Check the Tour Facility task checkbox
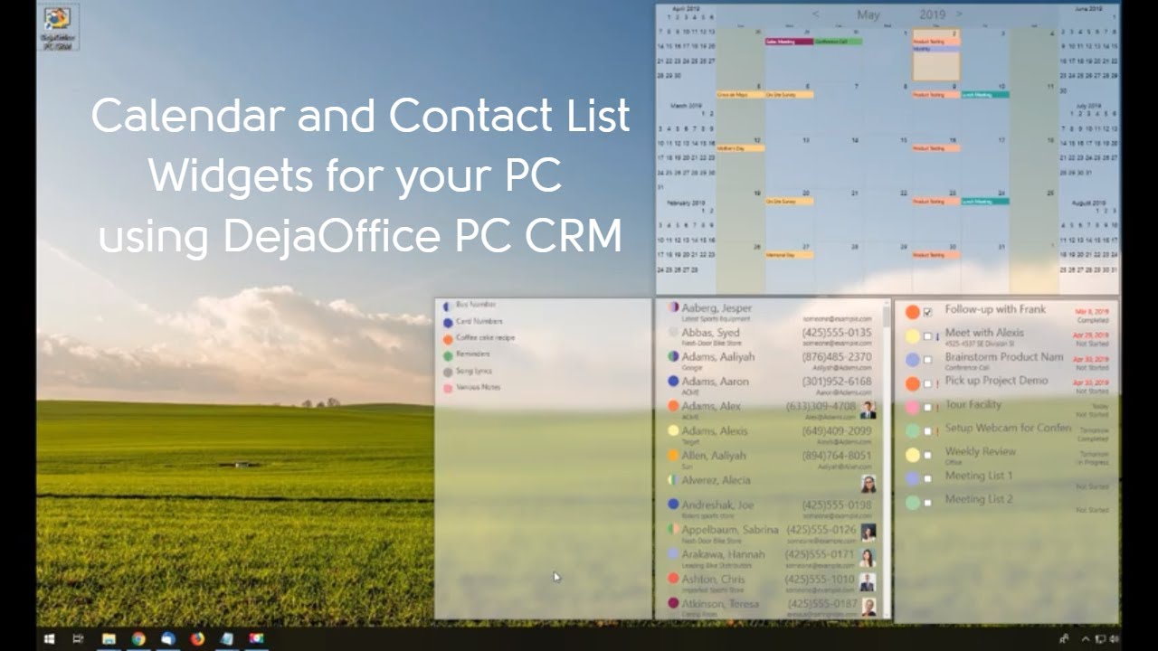Screen dimensions: 1158x651 click(x=927, y=408)
